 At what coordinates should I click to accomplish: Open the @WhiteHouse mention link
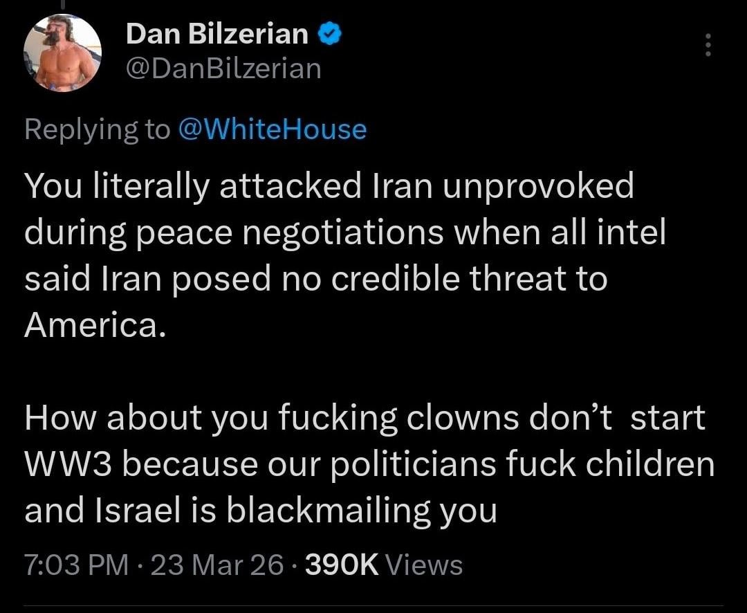click(272, 129)
